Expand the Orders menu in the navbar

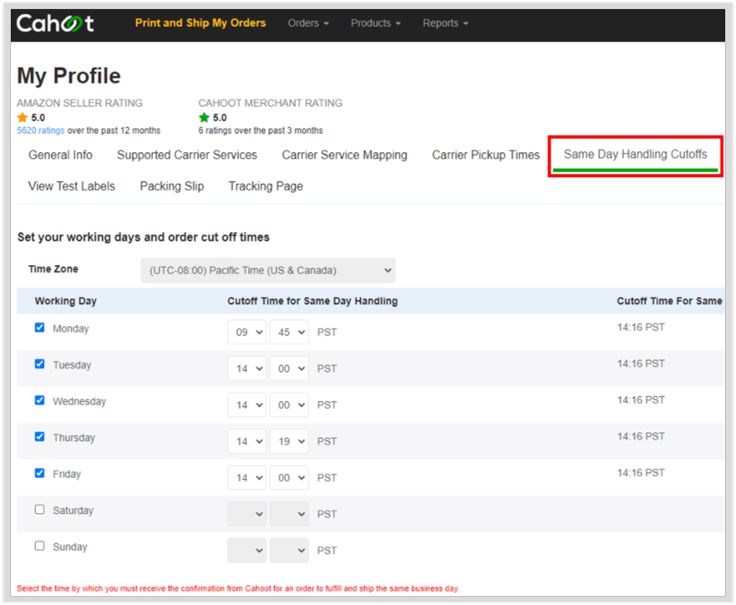(x=308, y=23)
